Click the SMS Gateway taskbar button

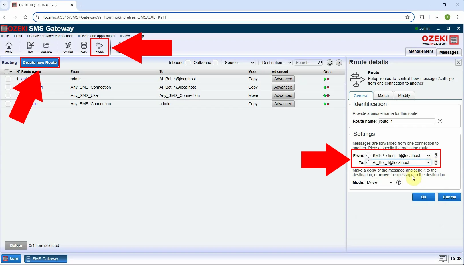point(46,259)
